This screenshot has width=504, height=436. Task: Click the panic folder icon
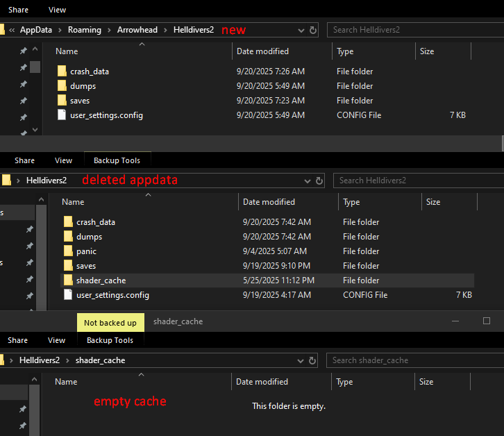pyautogui.click(x=68, y=251)
